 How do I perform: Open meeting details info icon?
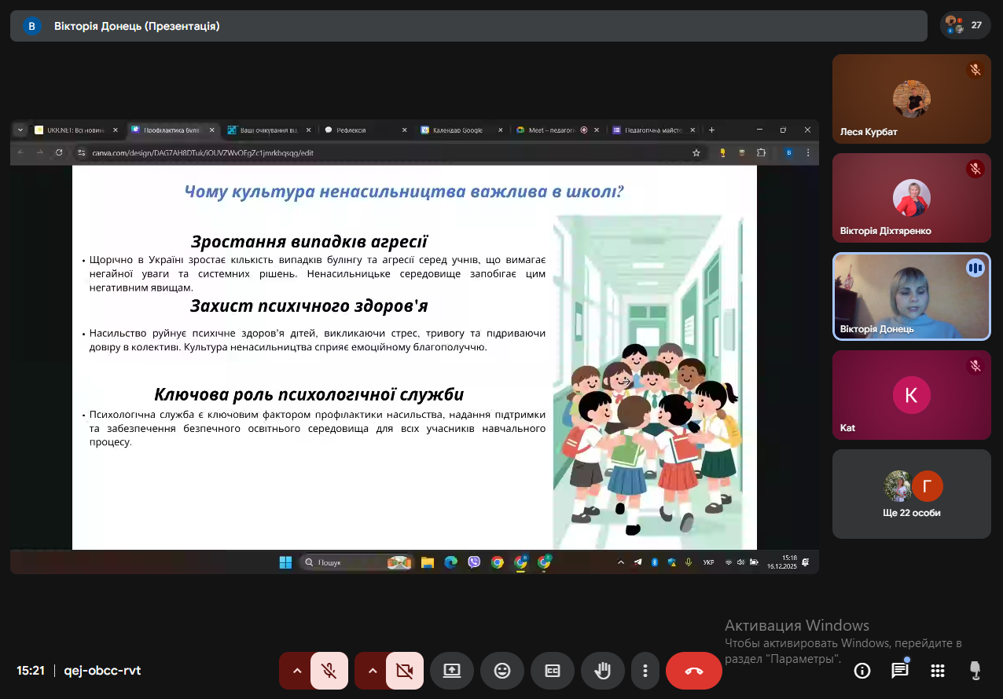pyautogui.click(x=862, y=671)
